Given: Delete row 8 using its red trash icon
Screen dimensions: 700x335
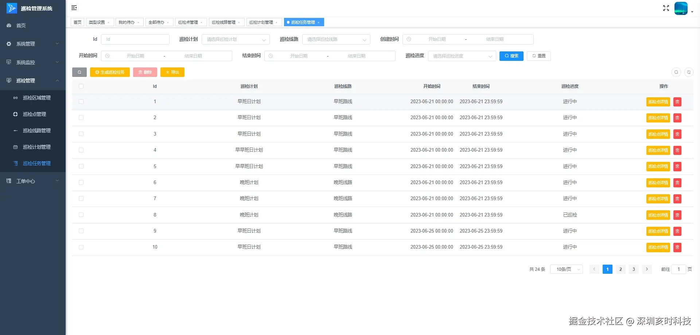Looking at the screenshot, I should [677, 215].
